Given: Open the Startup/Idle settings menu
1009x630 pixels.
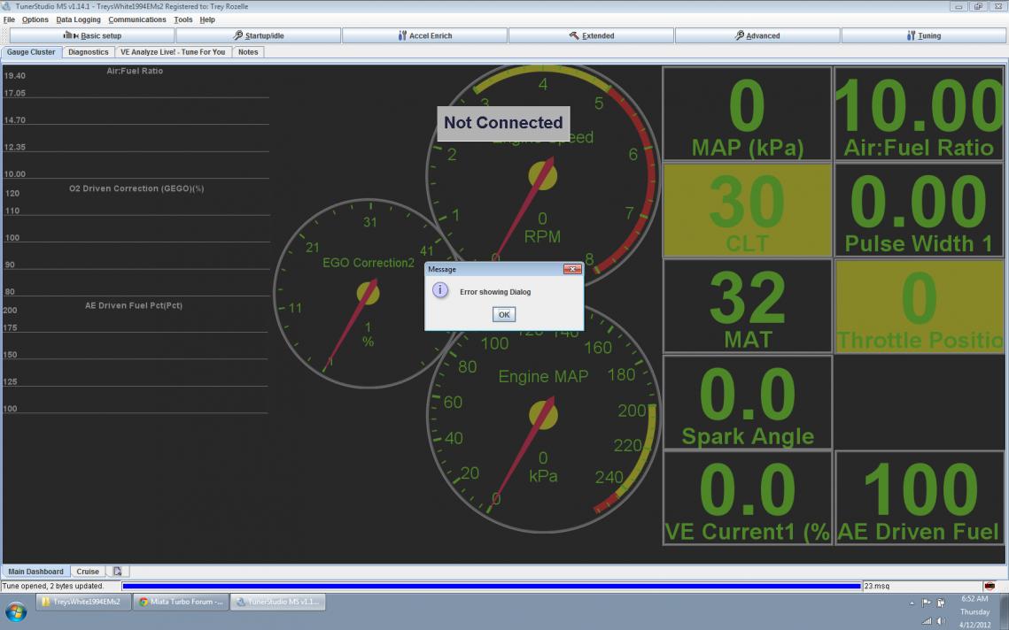Looking at the screenshot, I should 258,35.
